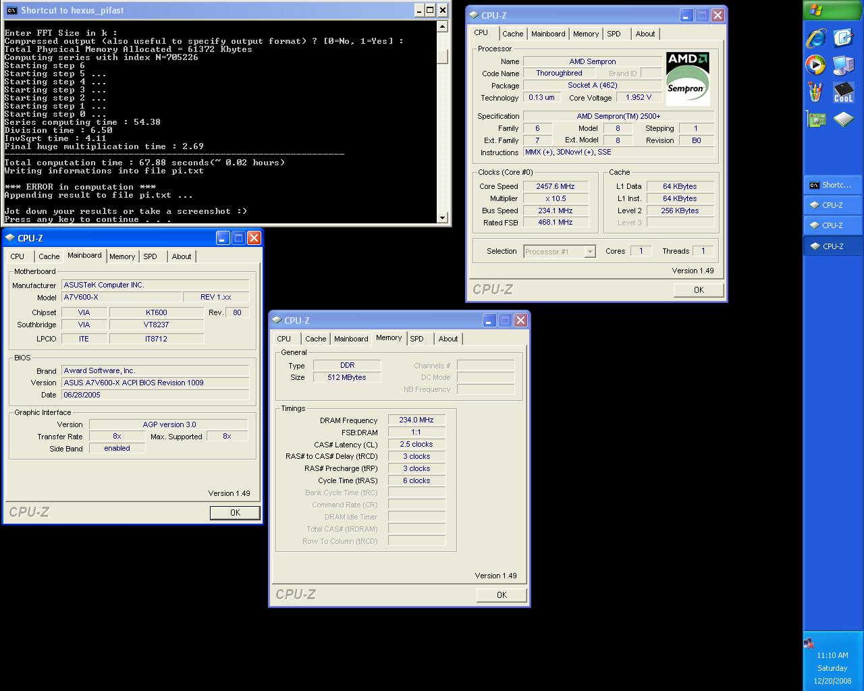Screen dimensions: 864x691
Task: Click the FSB:DRAM ratio value 1:1
Action: pos(416,432)
